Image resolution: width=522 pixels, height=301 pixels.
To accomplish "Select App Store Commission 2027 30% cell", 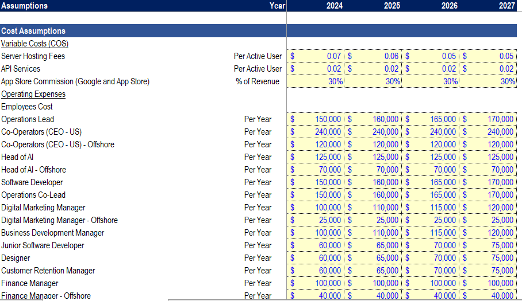I will tap(488, 81).
